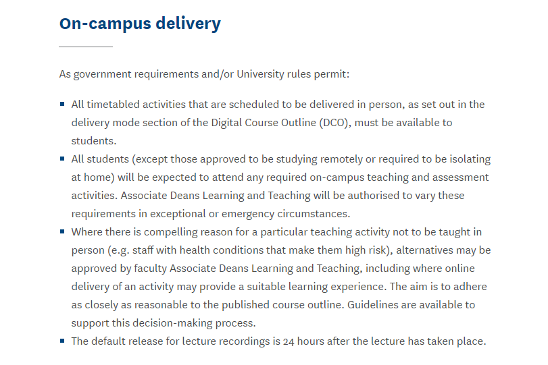Click the third bullet before Where there

pyautogui.click(x=62, y=231)
